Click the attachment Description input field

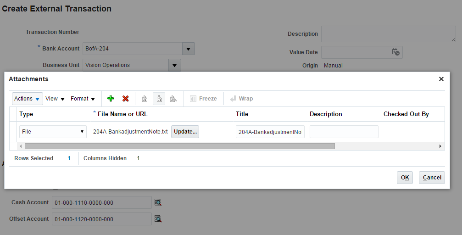tap(344, 132)
